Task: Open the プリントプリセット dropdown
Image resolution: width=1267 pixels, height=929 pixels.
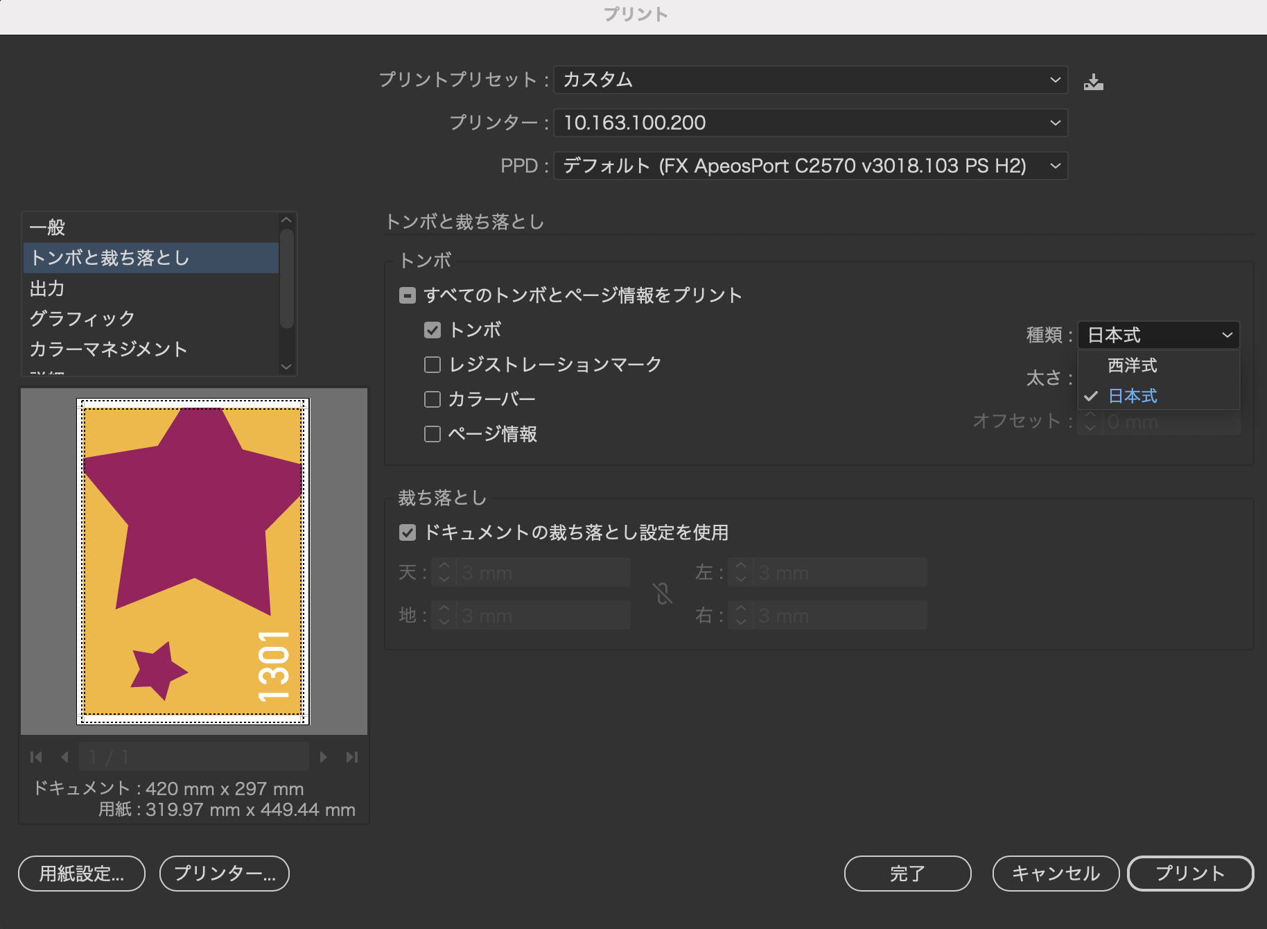Action: point(810,80)
